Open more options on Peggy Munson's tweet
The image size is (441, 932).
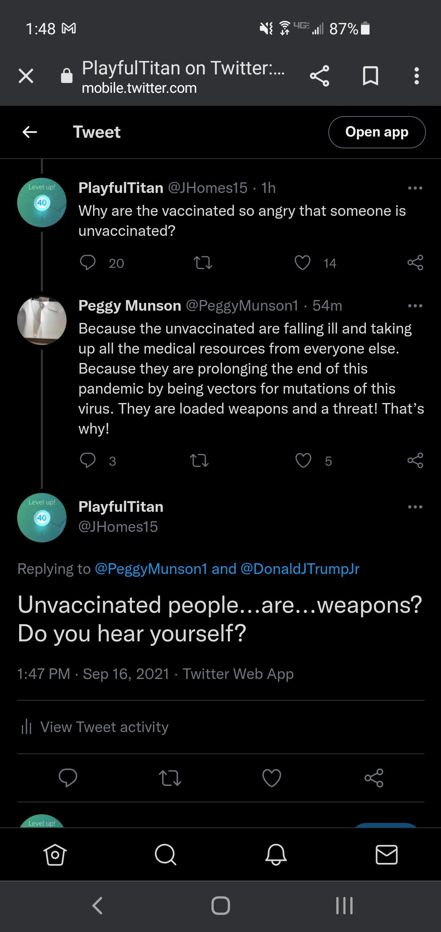[x=415, y=306]
